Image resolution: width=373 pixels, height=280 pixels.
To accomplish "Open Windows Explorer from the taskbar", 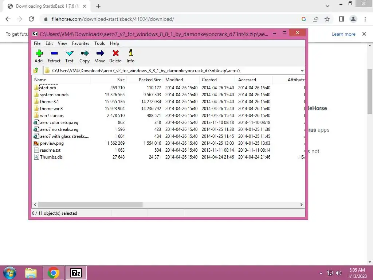I will (x=31, y=273).
